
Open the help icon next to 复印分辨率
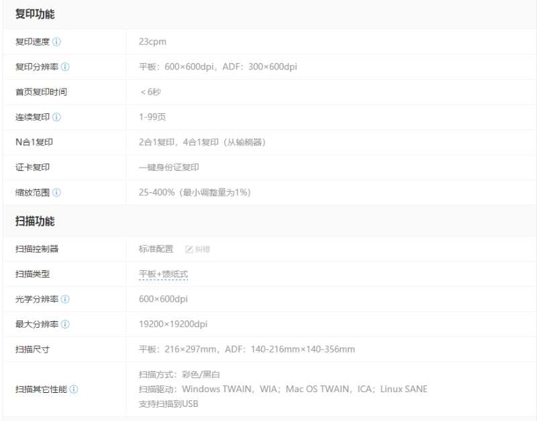point(65,67)
